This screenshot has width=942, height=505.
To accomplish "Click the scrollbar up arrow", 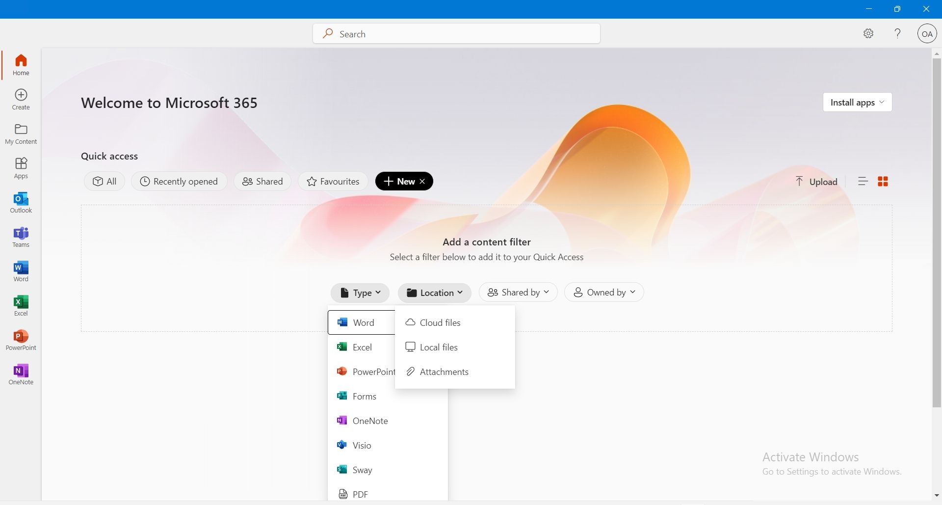I will click(937, 53).
